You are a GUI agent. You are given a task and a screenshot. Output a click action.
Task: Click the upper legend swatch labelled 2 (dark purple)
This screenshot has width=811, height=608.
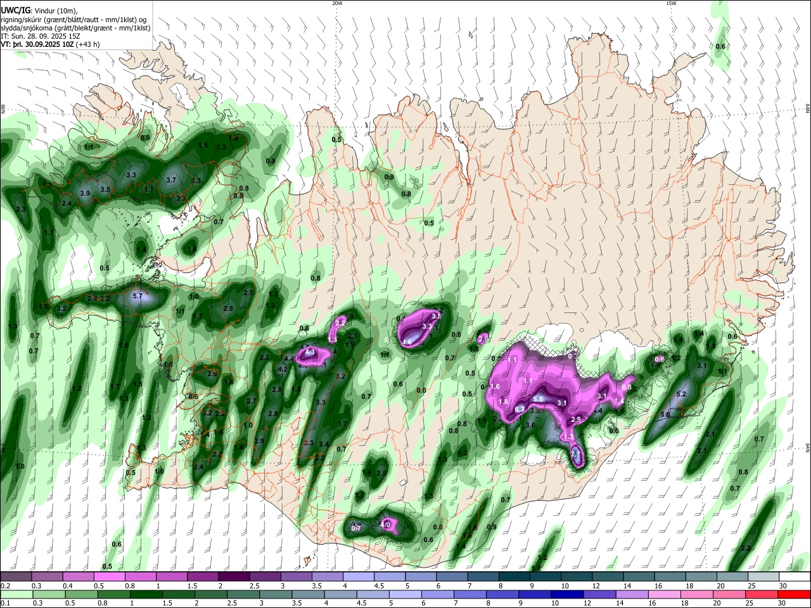coord(234,576)
